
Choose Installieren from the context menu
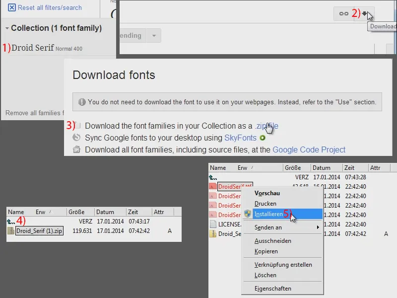click(x=282, y=214)
